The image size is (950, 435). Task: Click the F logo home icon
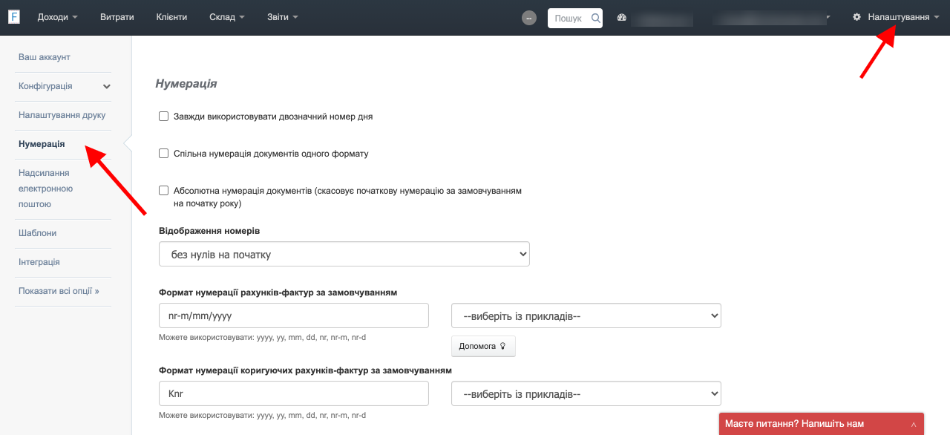click(14, 17)
